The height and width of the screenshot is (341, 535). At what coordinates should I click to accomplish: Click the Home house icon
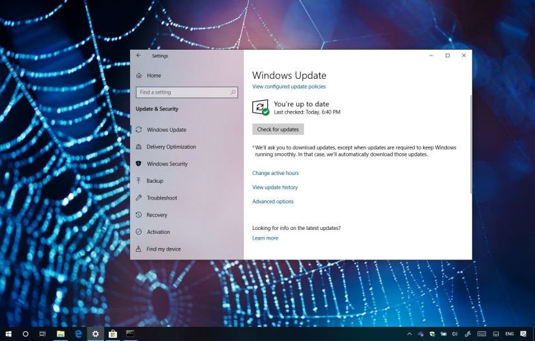(139, 76)
